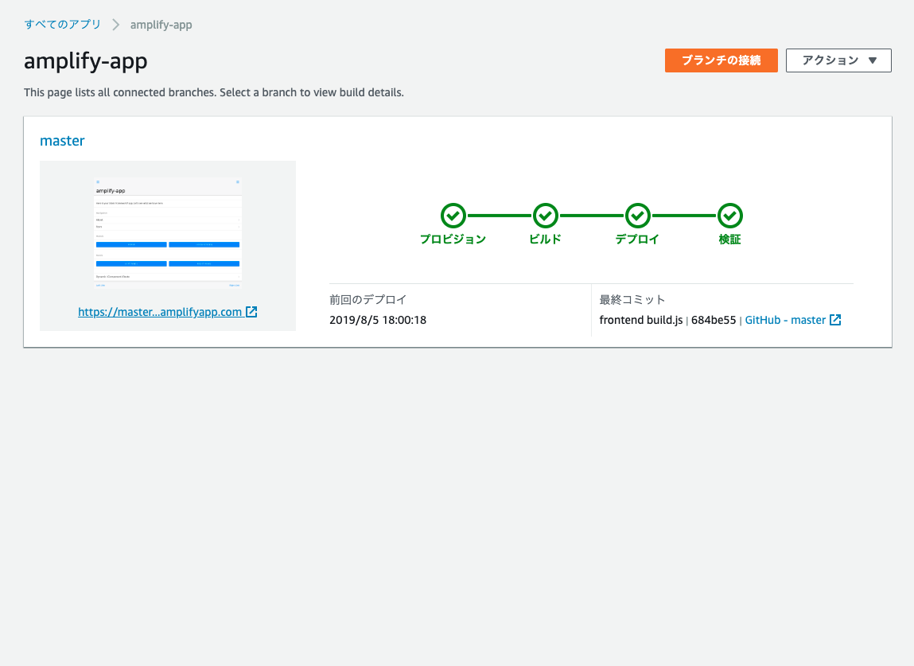Click the amplify-app breadcrumb text

coord(161,25)
